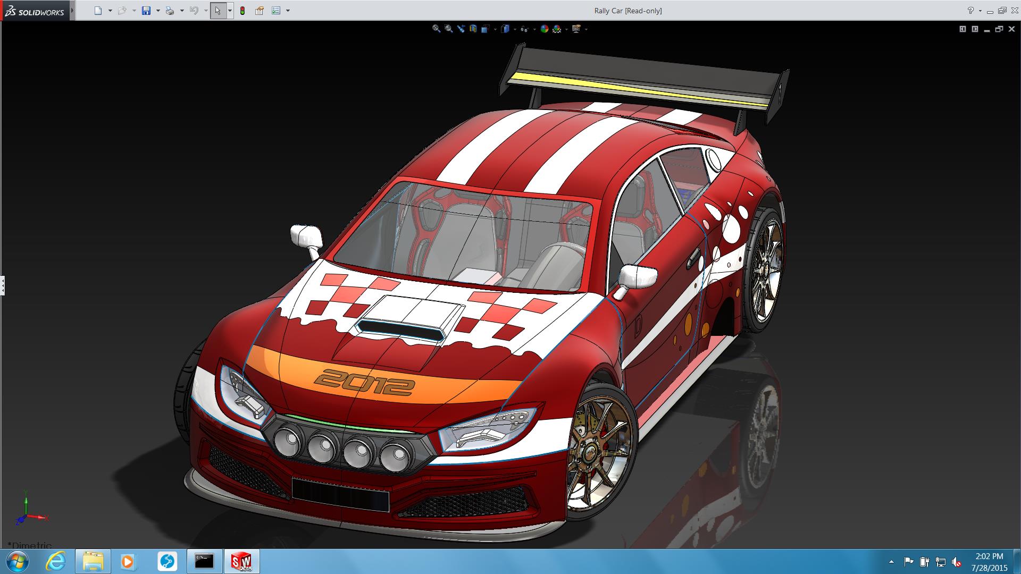Screen dimensions: 1021x574
Task: Collapse the left document panel button
Action: [x=3, y=285]
